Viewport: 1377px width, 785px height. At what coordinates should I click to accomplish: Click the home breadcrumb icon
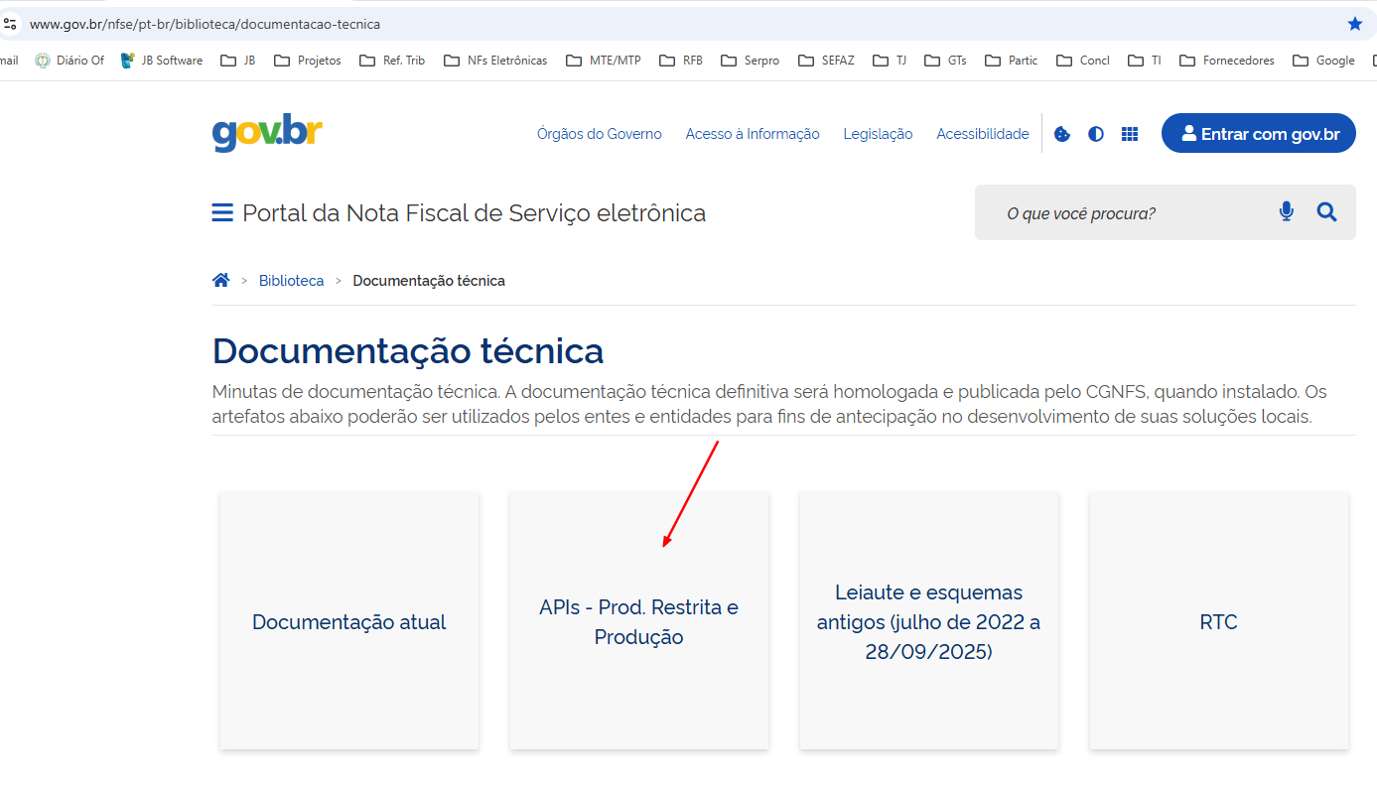221,281
